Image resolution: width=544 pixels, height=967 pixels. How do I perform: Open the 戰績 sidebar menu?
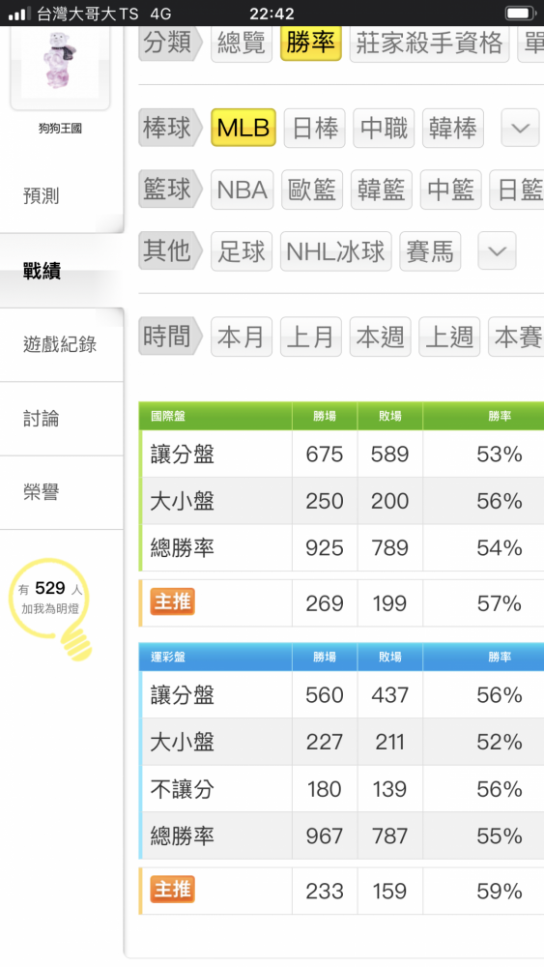pos(62,270)
